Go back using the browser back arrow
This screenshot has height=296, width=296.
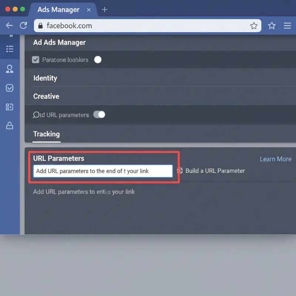pos(9,26)
